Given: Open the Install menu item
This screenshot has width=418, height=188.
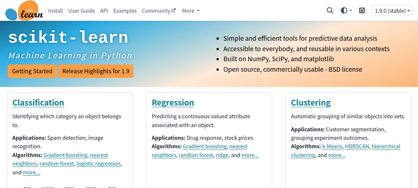Looking at the screenshot, I should coord(56,11).
